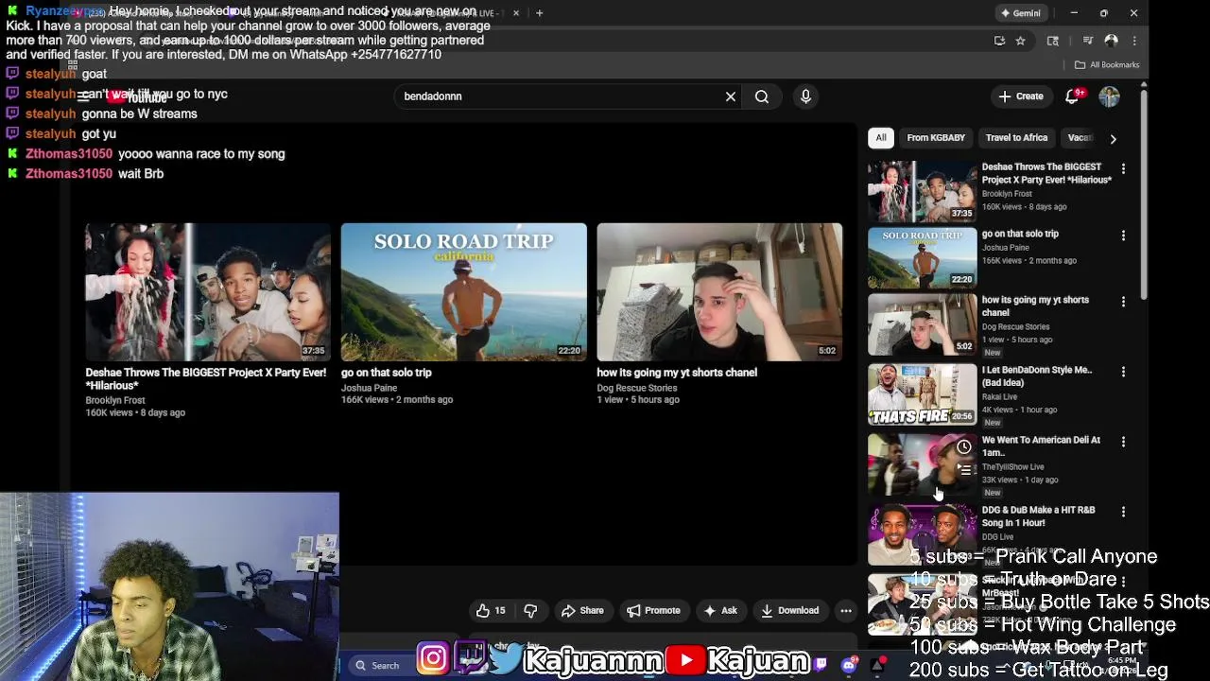Screen dimensions: 1210x681
Task: Open options for 'go on that solo trip' sidebar video
Action: (1123, 235)
